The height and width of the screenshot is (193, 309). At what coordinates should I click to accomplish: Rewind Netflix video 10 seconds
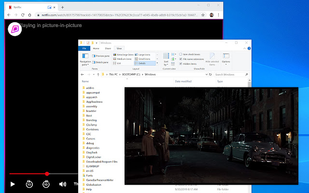pyautogui.click(x=29, y=184)
